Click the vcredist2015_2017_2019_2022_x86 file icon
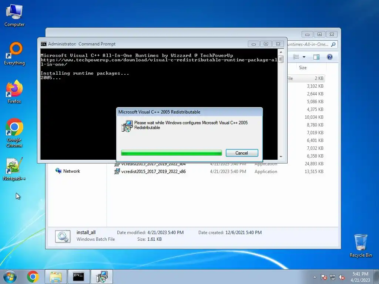The width and height of the screenshot is (379, 284). 117,172
